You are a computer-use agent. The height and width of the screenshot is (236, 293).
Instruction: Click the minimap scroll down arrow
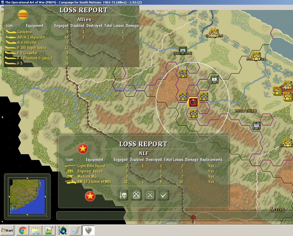click(27, 215)
